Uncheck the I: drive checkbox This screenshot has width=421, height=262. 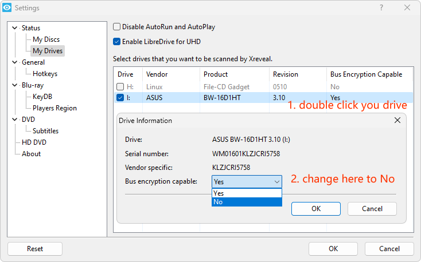pyautogui.click(x=120, y=98)
